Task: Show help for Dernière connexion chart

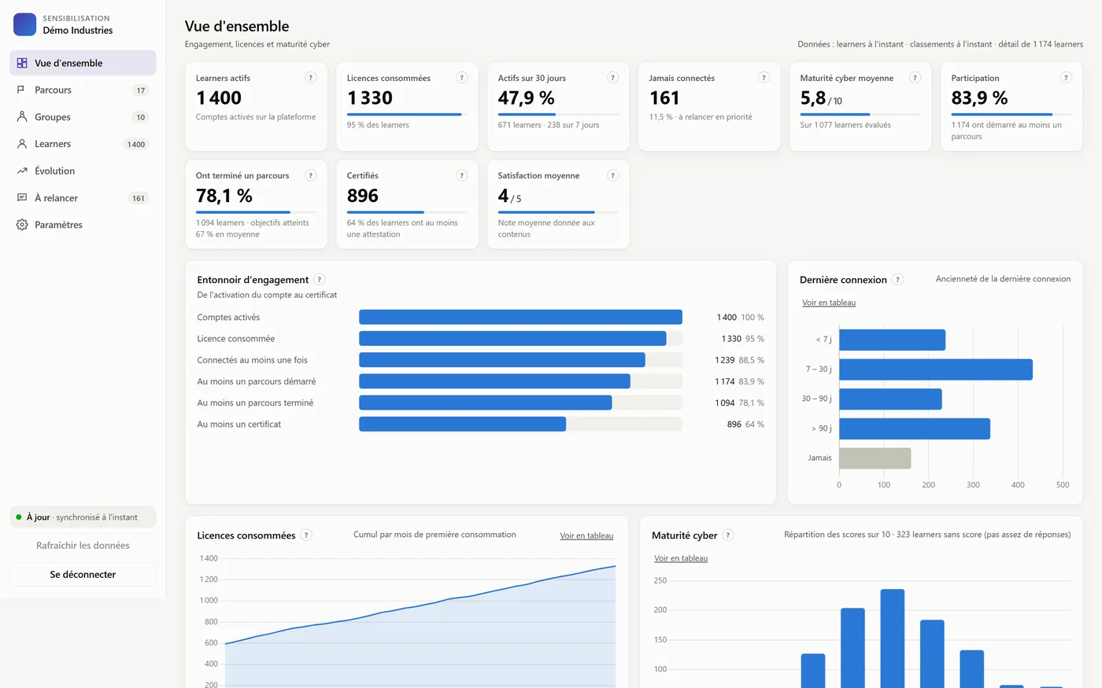Action: (x=897, y=279)
